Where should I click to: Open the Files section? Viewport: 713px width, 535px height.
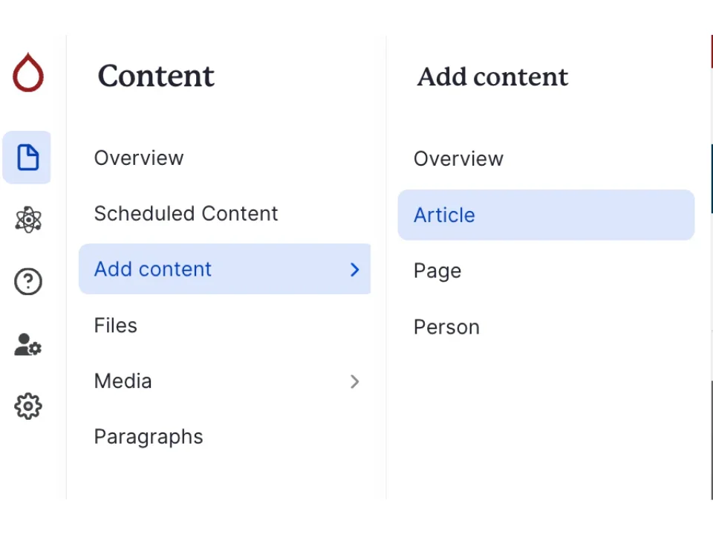pyautogui.click(x=115, y=325)
